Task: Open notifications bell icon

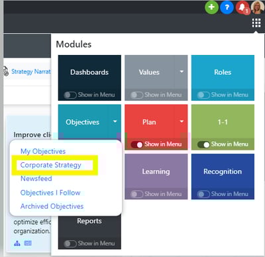Action: point(242,7)
